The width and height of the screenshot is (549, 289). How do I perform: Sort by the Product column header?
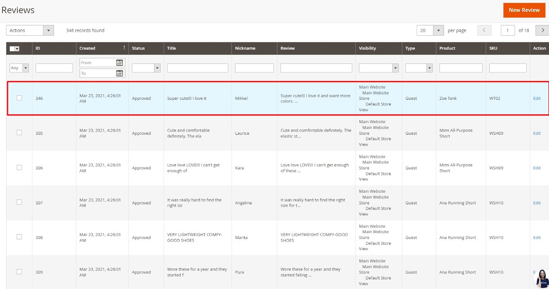(447, 48)
